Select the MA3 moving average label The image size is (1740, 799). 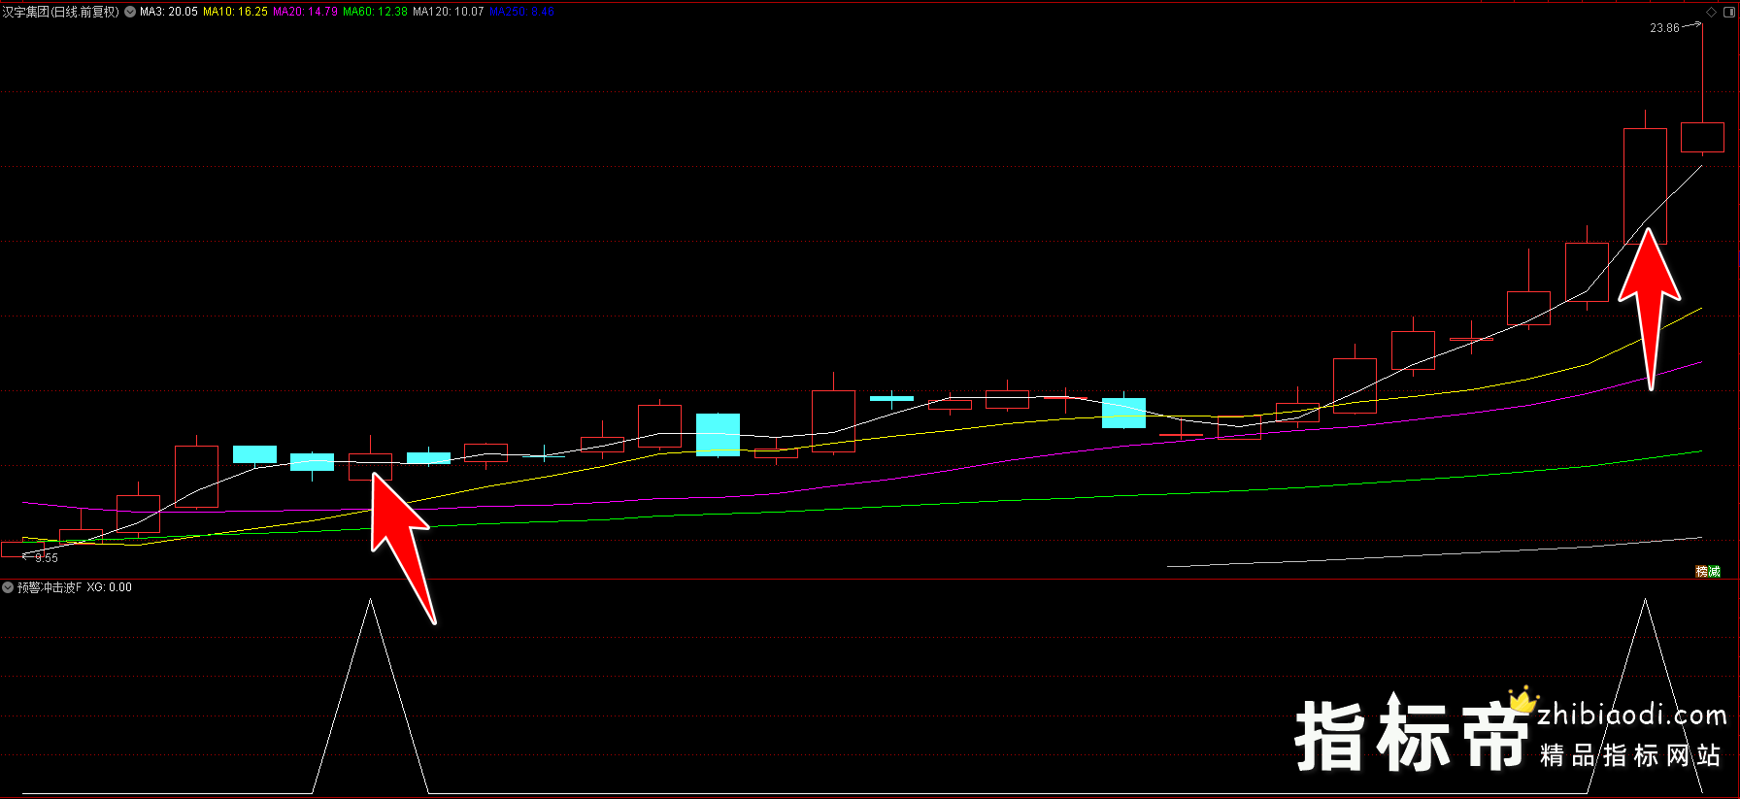[x=169, y=12]
